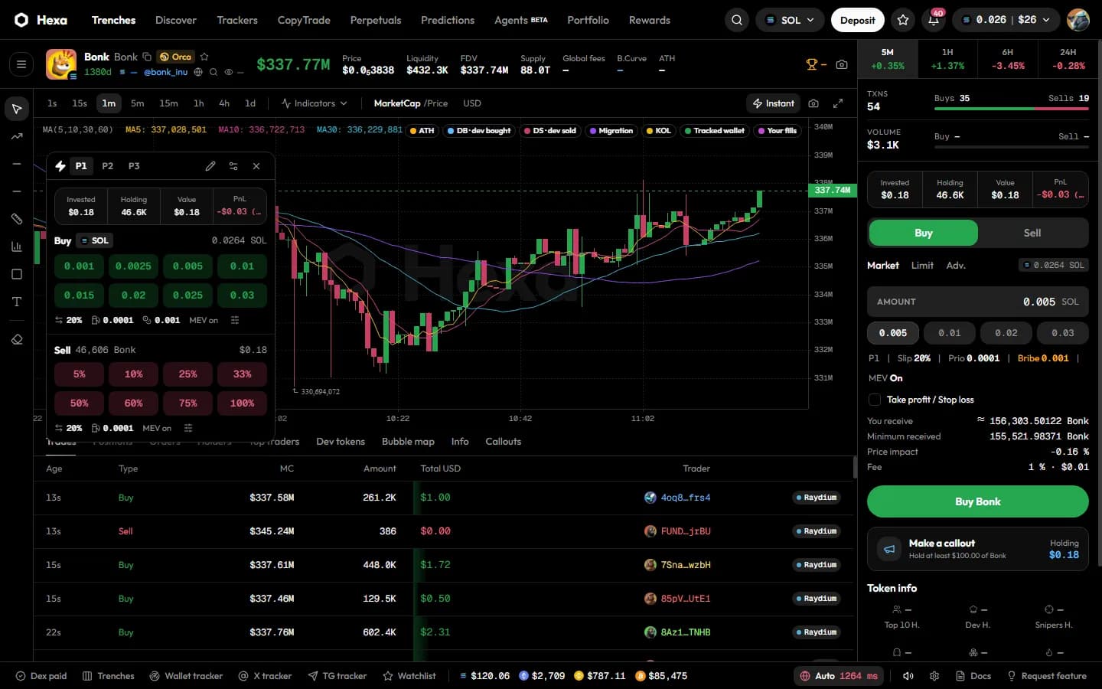Open the search icon in top bar
The width and height of the screenshot is (1102, 689).
click(x=736, y=20)
